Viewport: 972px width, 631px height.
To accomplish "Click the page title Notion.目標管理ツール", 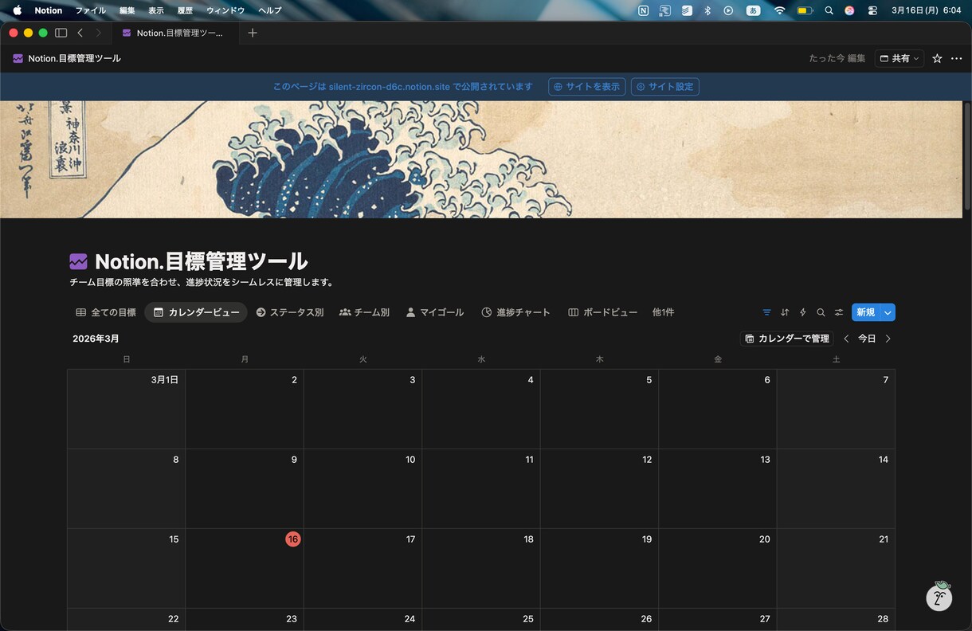I will pos(201,261).
